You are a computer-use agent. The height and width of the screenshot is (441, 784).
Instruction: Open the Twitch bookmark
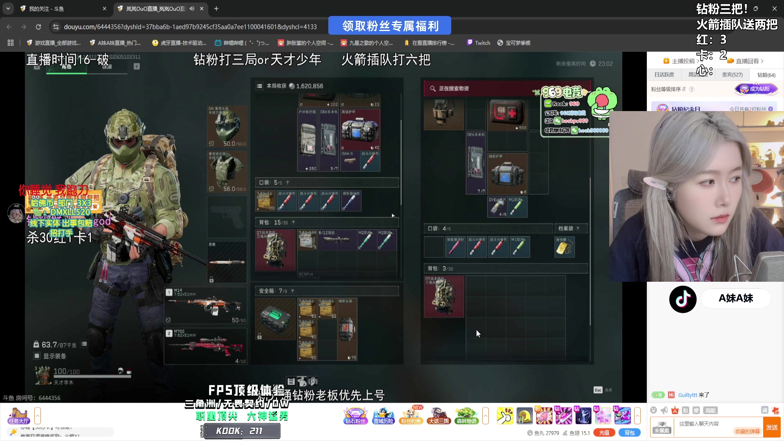[x=478, y=43]
